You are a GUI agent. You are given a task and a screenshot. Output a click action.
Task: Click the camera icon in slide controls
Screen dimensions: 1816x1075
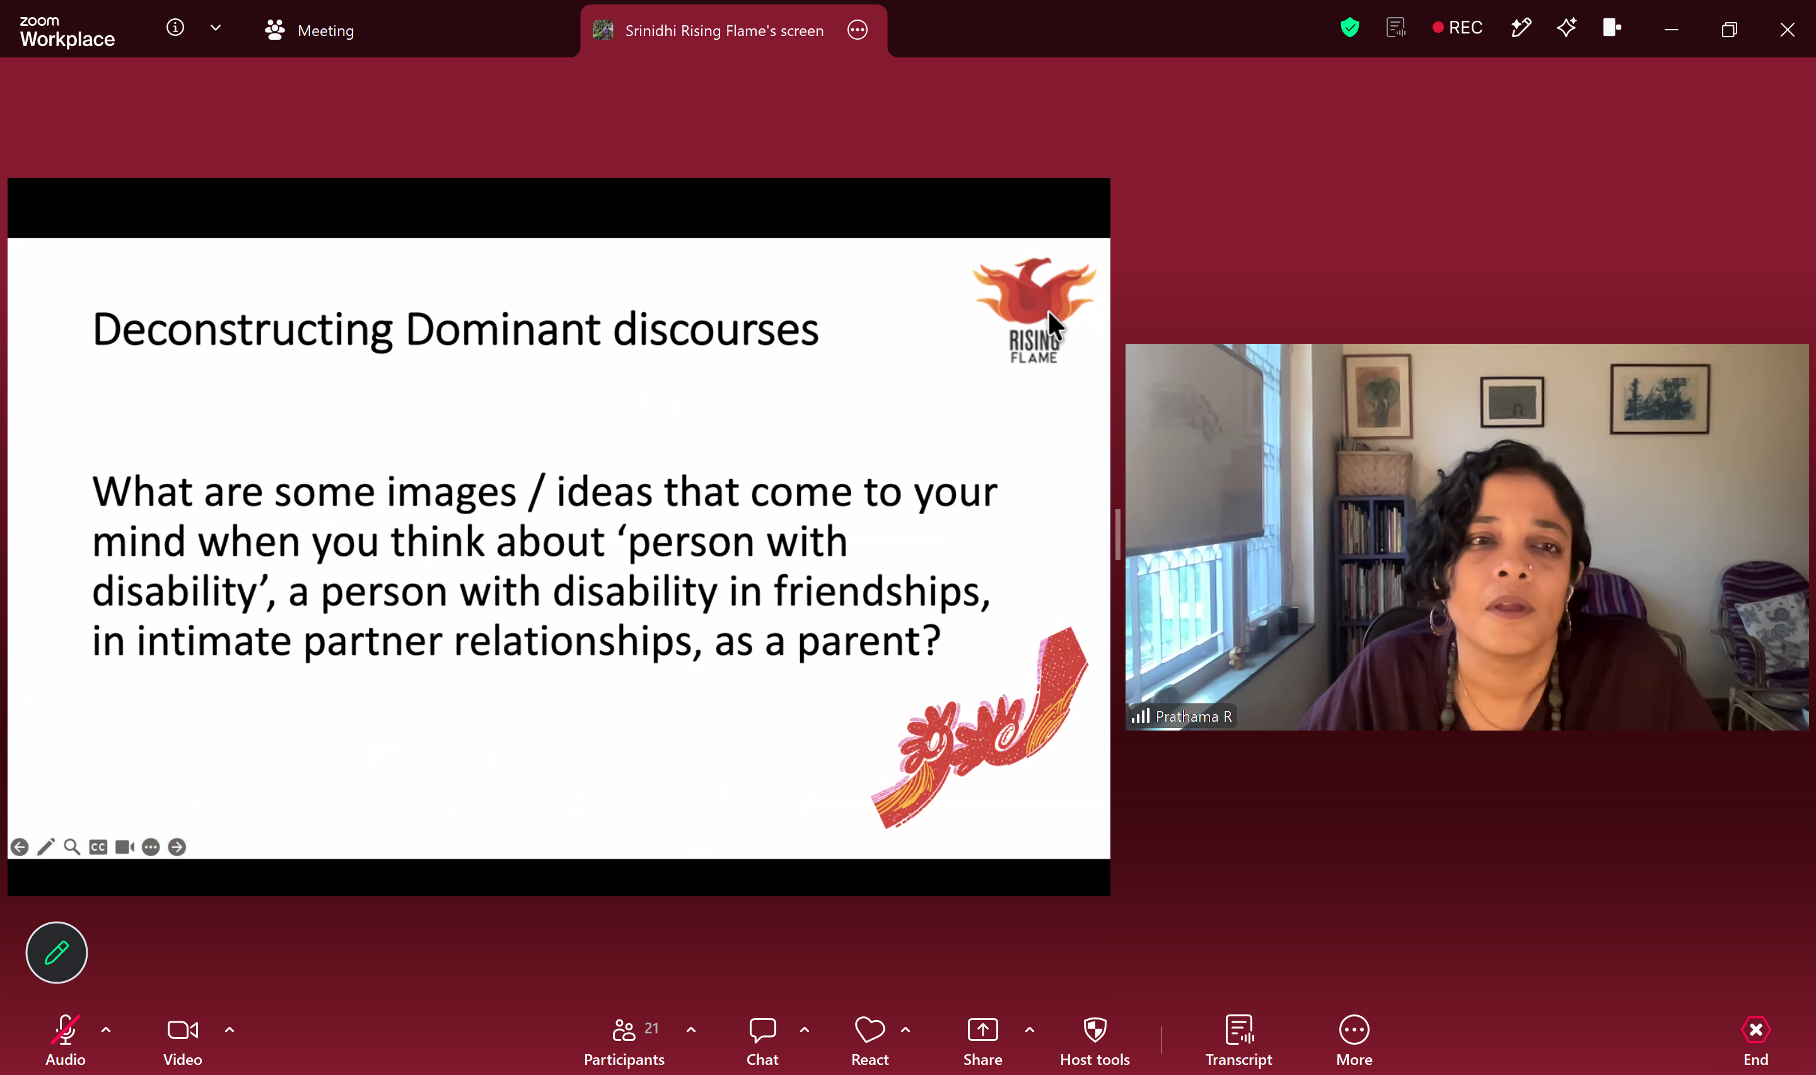[124, 847]
